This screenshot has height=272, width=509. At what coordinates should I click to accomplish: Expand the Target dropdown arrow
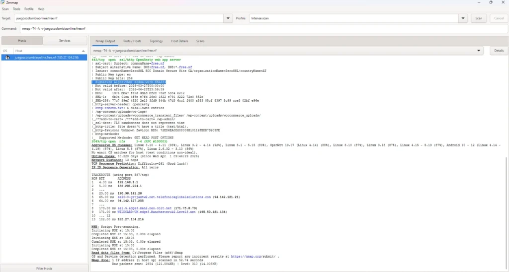228,18
